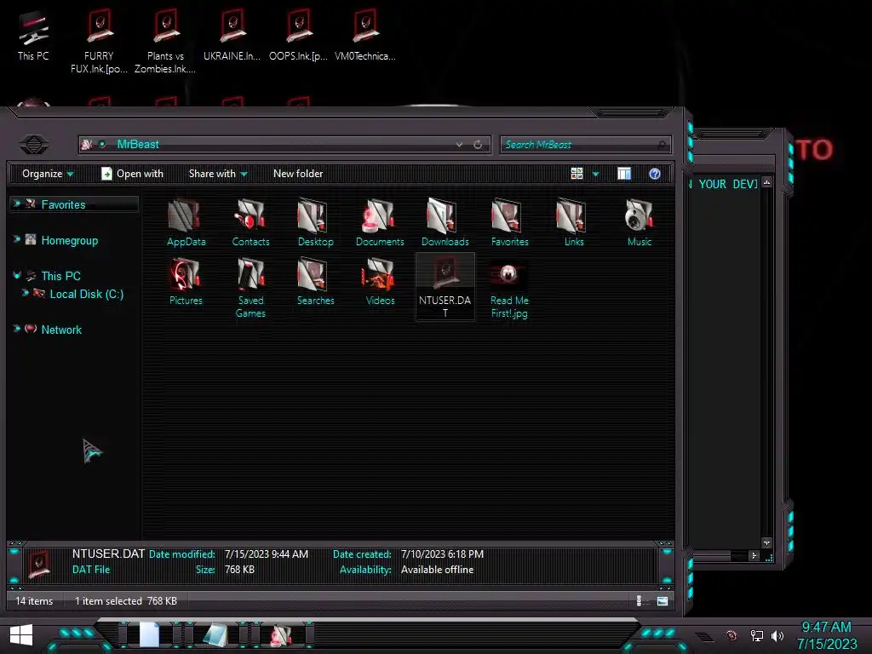Select Network in navigation pane
872x654 pixels.
[x=61, y=330]
